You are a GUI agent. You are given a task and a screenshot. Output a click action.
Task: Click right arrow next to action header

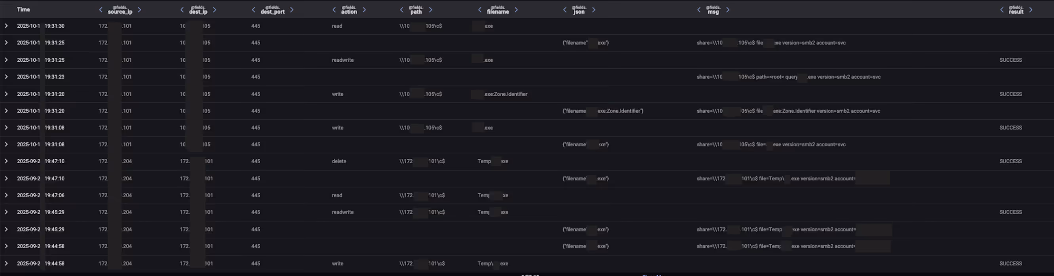point(364,10)
